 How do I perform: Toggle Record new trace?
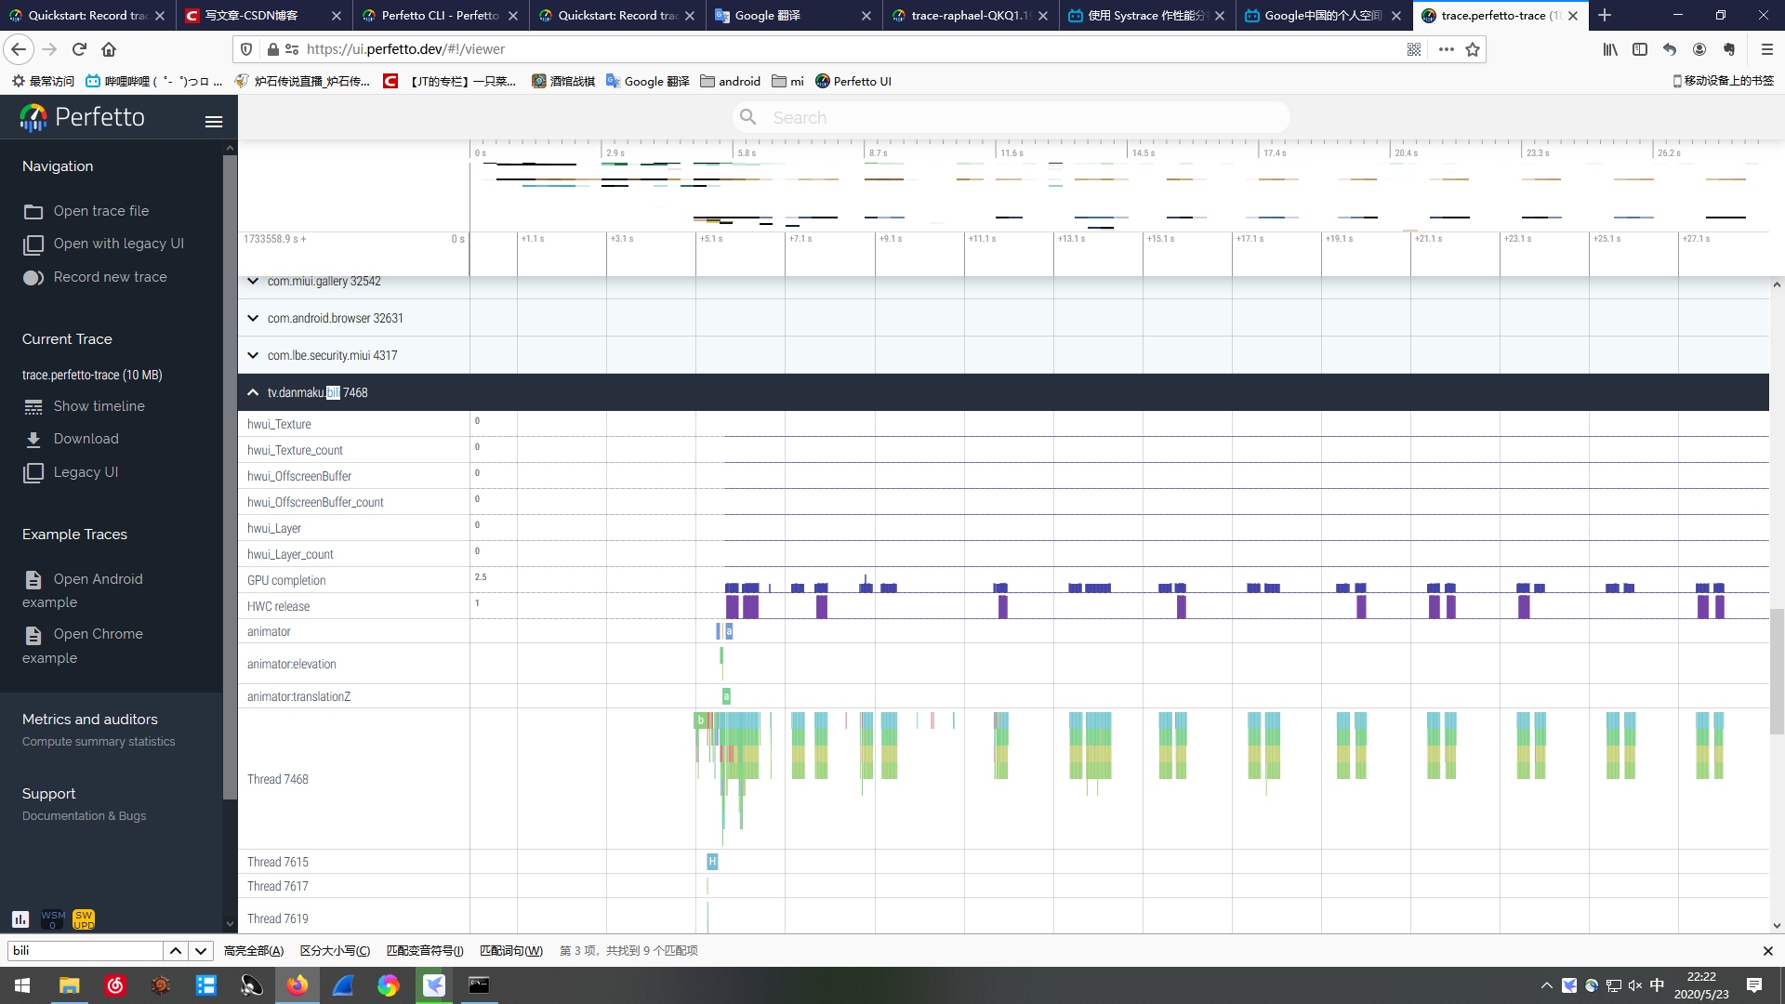click(33, 278)
